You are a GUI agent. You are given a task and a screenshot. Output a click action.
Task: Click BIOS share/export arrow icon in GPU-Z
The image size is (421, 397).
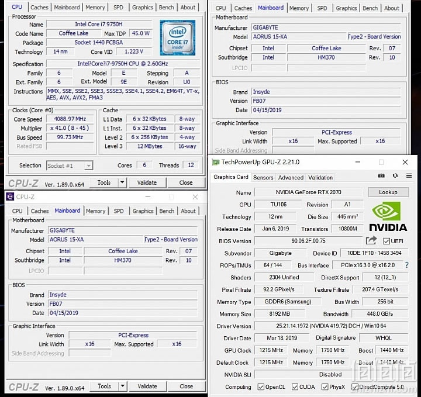tap(371, 240)
